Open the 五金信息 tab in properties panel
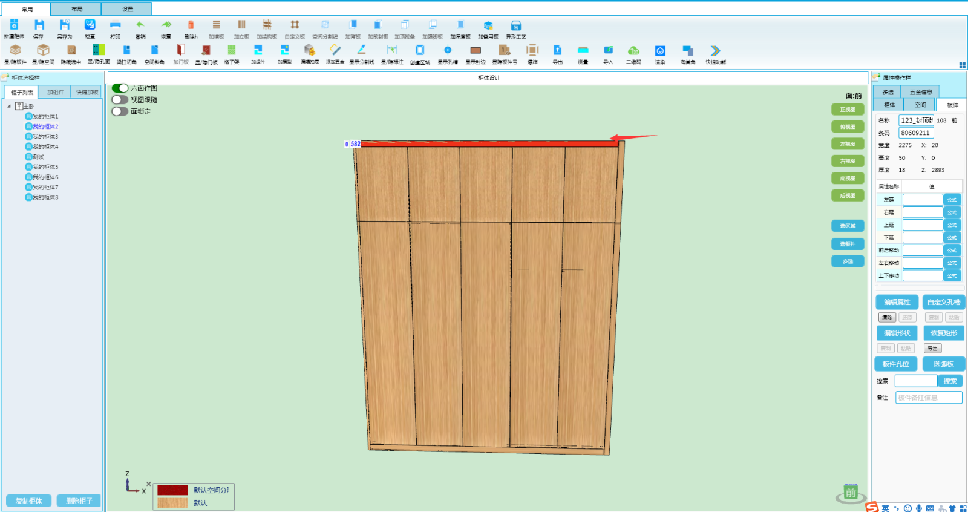Viewport: 968px width, 512px height. [x=920, y=92]
